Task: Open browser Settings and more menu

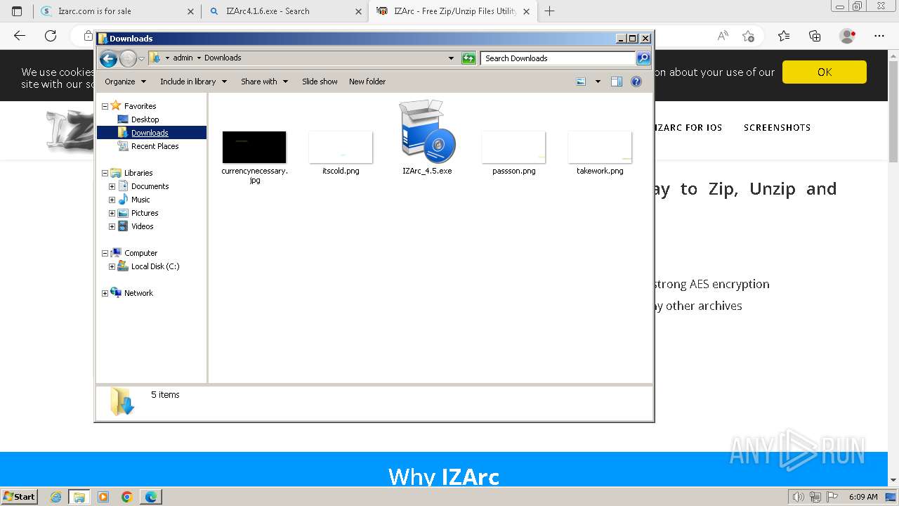Action: [x=879, y=36]
